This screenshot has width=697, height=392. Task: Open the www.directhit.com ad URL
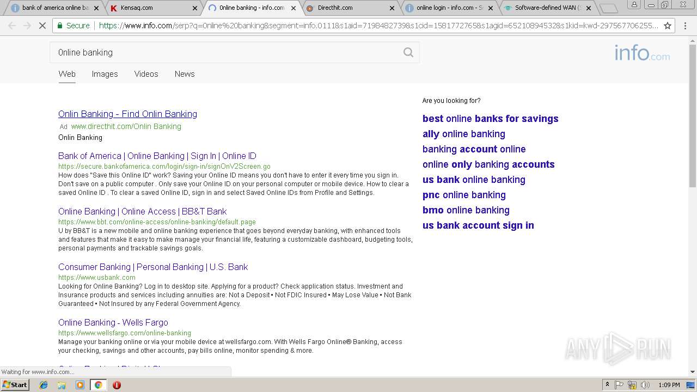(x=126, y=126)
